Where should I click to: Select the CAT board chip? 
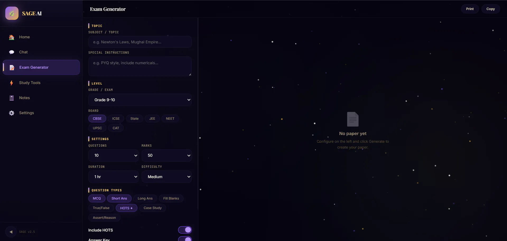(116, 128)
